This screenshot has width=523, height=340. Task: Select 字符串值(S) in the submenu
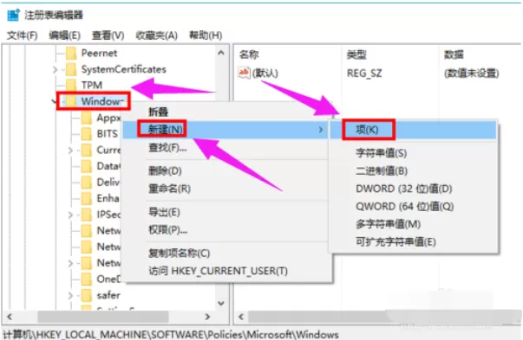click(413, 153)
